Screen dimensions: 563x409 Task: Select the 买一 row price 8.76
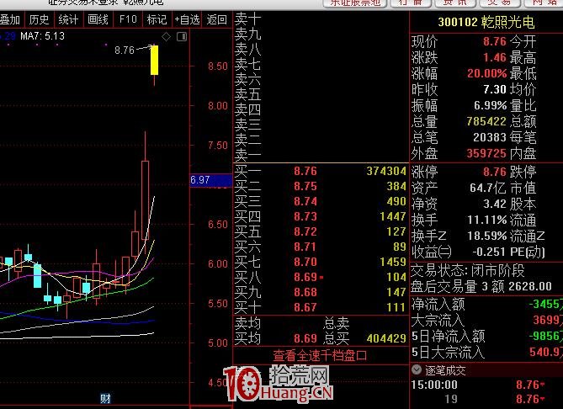[x=305, y=171]
